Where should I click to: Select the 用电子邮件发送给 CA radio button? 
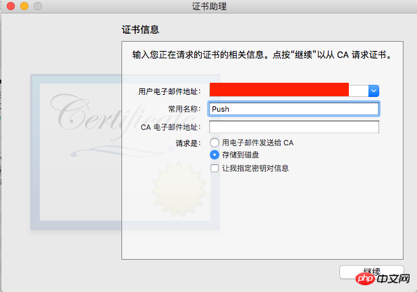click(215, 143)
